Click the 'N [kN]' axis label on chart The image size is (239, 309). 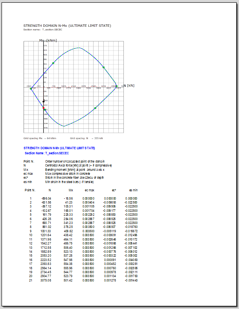click(129, 85)
